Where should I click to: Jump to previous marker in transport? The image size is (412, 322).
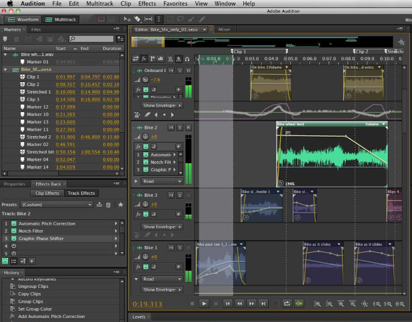click(228, 303)
